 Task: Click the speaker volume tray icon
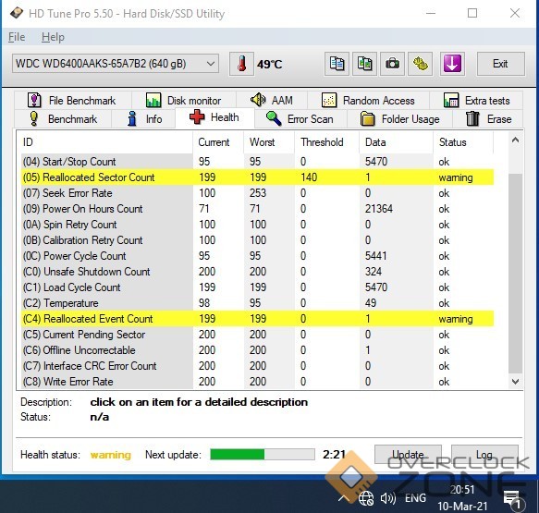(388, 498)
